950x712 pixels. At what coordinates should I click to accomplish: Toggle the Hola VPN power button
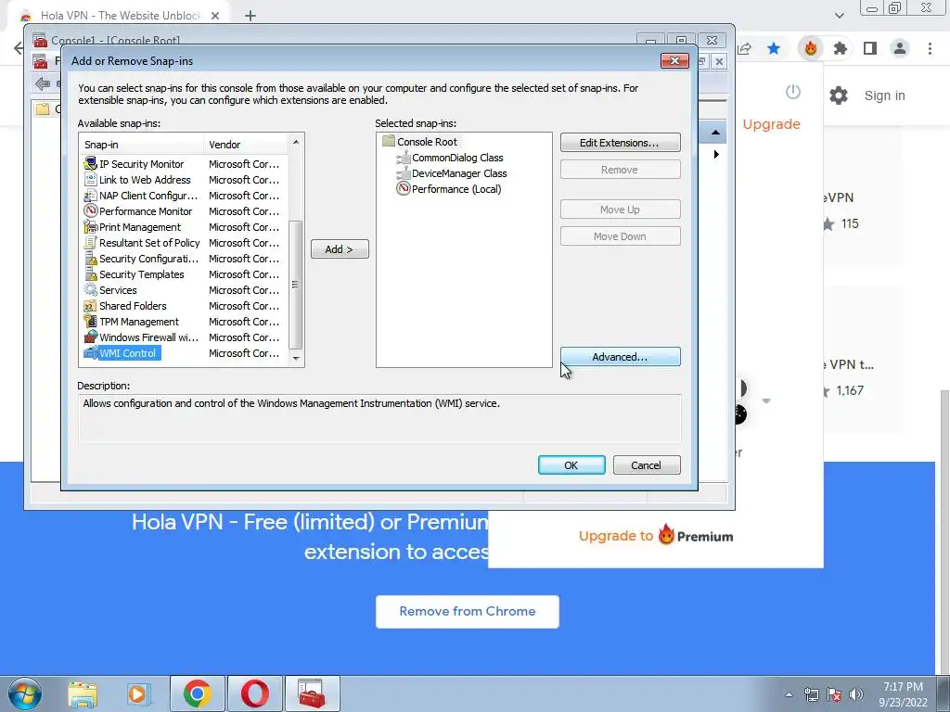click(x=793, y=92)
